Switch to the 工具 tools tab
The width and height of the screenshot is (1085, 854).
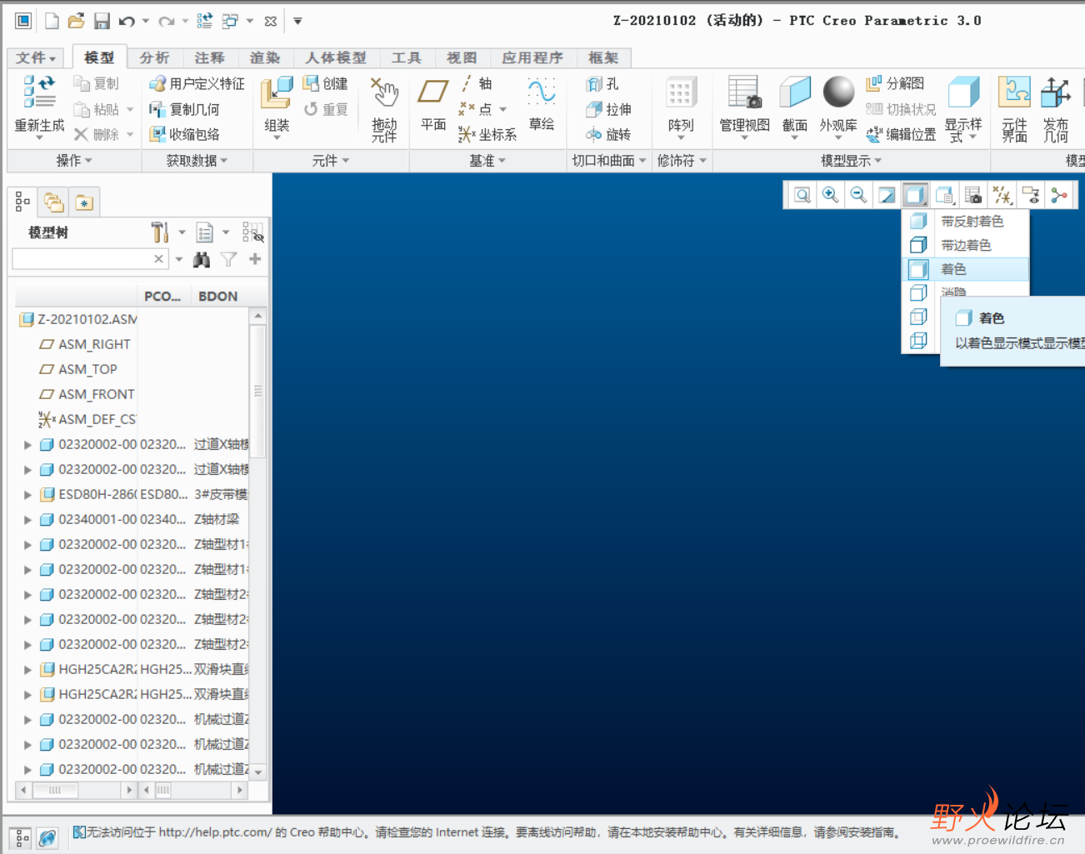pyautogui.click(x=407, y=57)
